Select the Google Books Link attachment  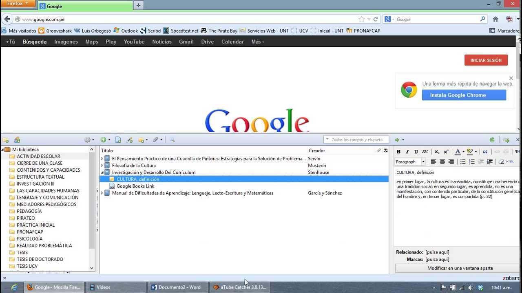click(135, 186)
